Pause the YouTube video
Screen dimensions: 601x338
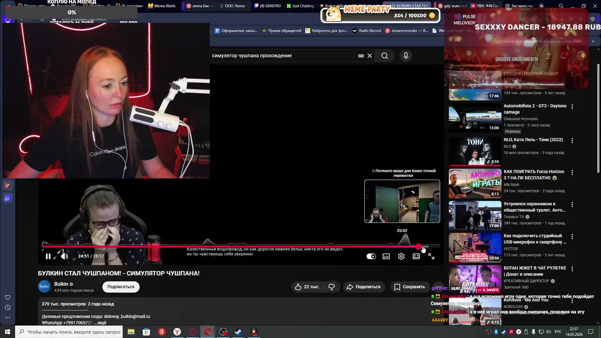[x=48, y=256]
